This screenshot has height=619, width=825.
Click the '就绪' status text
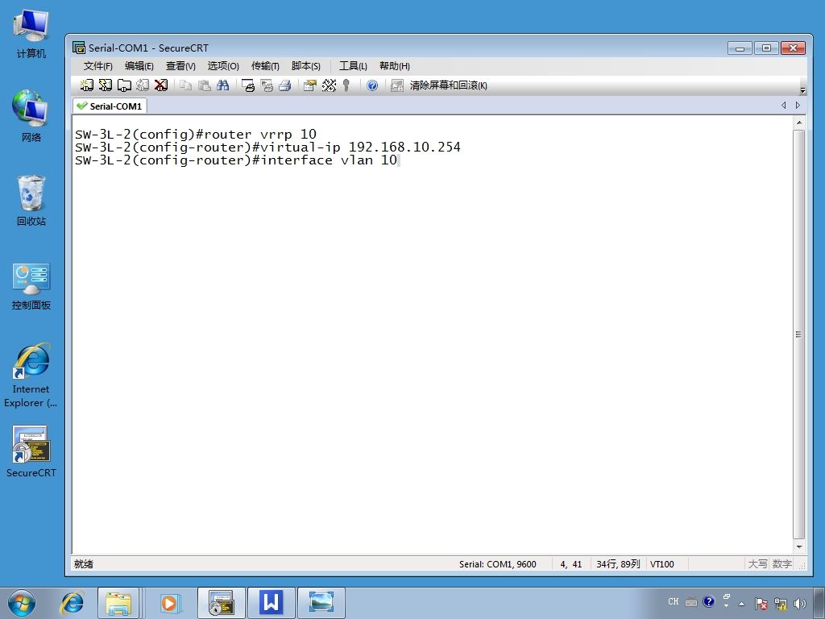84,564
